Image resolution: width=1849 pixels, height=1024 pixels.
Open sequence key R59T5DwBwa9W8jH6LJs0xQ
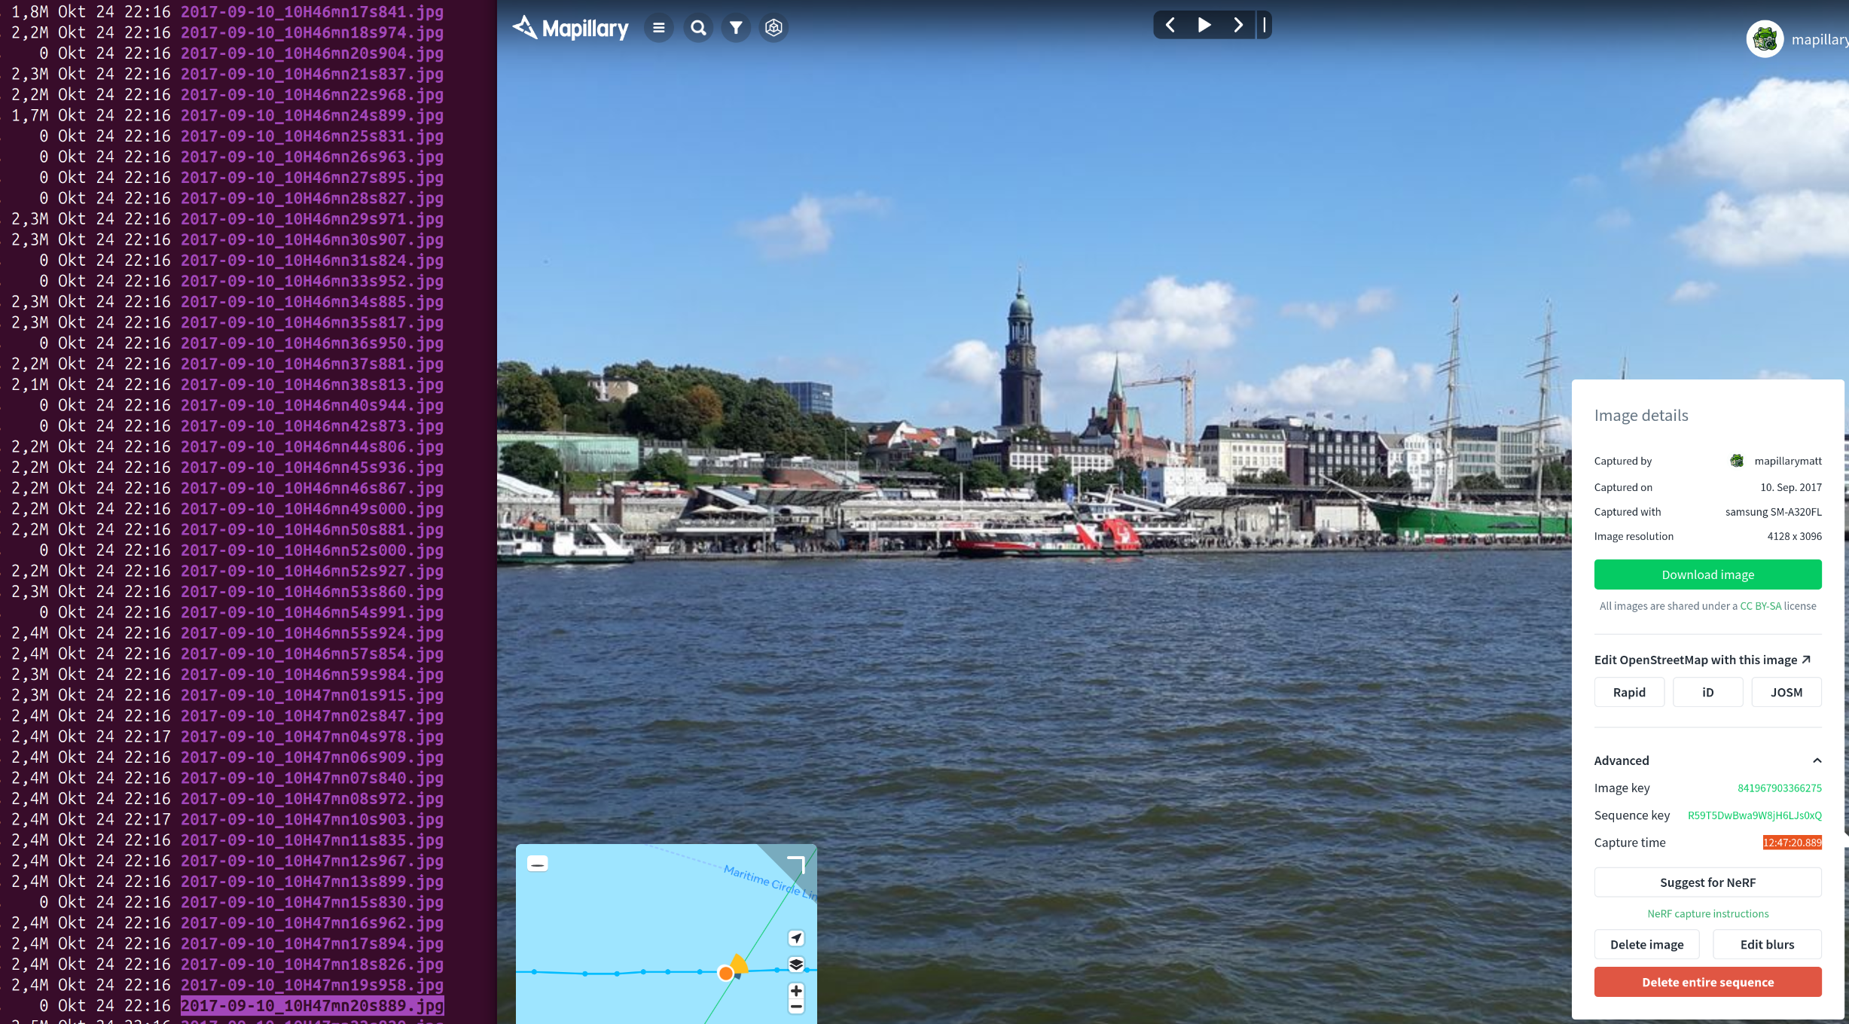[1754, 815]
